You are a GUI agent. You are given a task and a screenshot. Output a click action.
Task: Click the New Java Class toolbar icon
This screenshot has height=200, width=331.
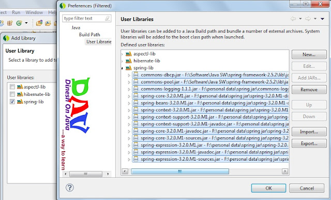[x=19, y=23]
